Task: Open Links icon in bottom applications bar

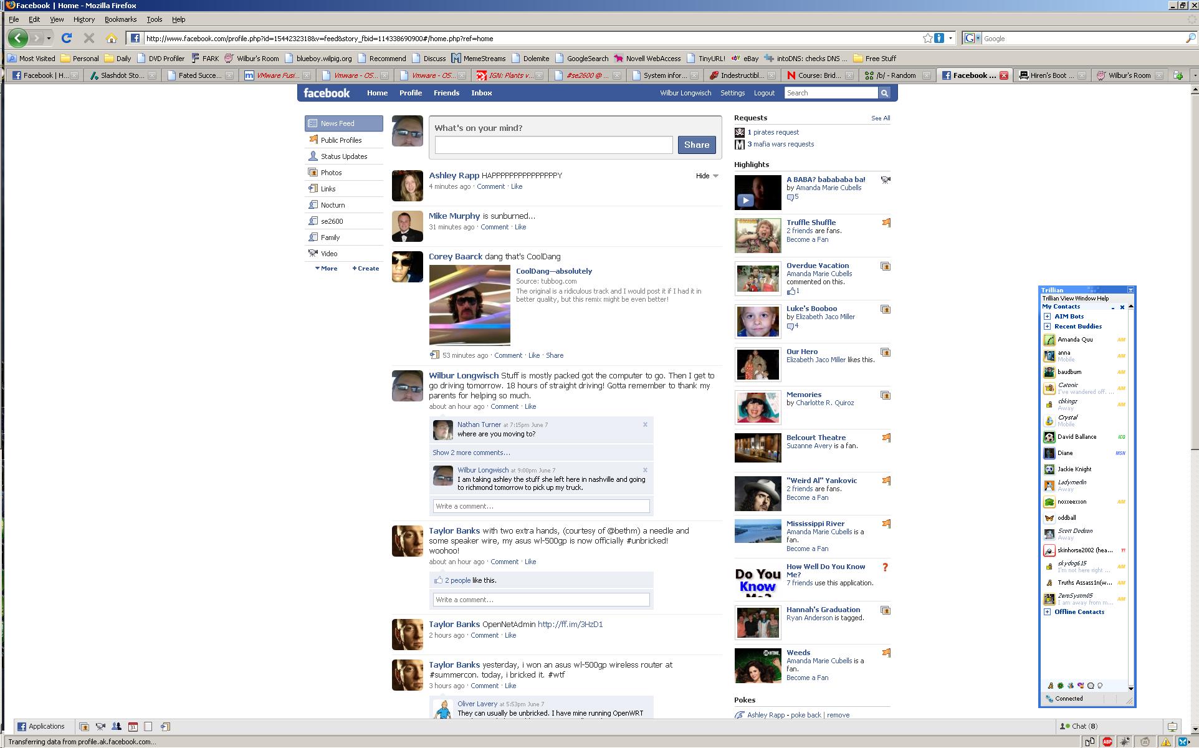Action: [165, 727]
